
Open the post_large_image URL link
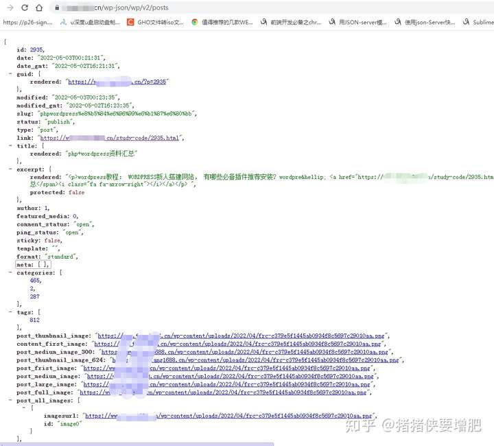coord(227,384)
